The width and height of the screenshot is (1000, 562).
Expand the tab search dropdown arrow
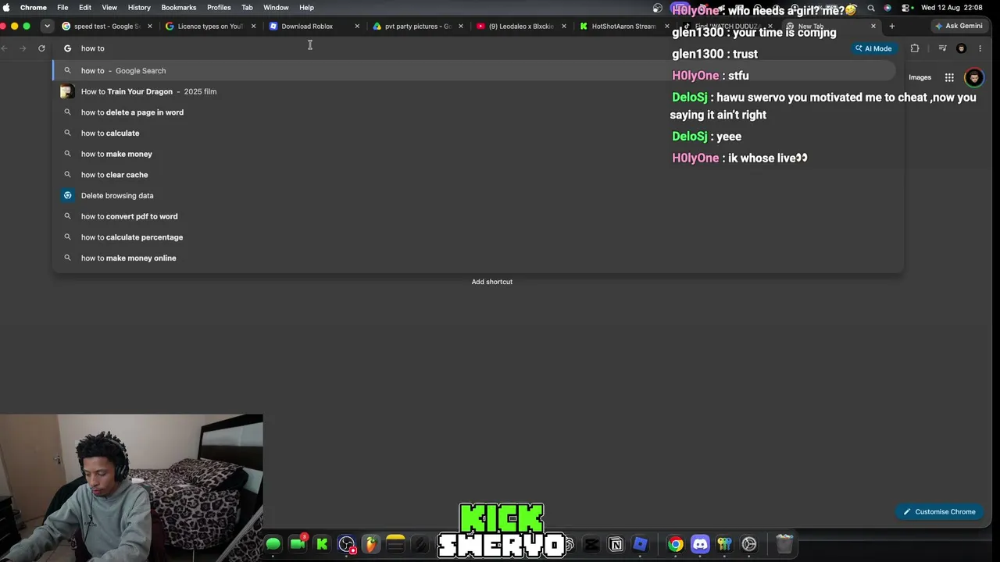click(x=47, y=26)
